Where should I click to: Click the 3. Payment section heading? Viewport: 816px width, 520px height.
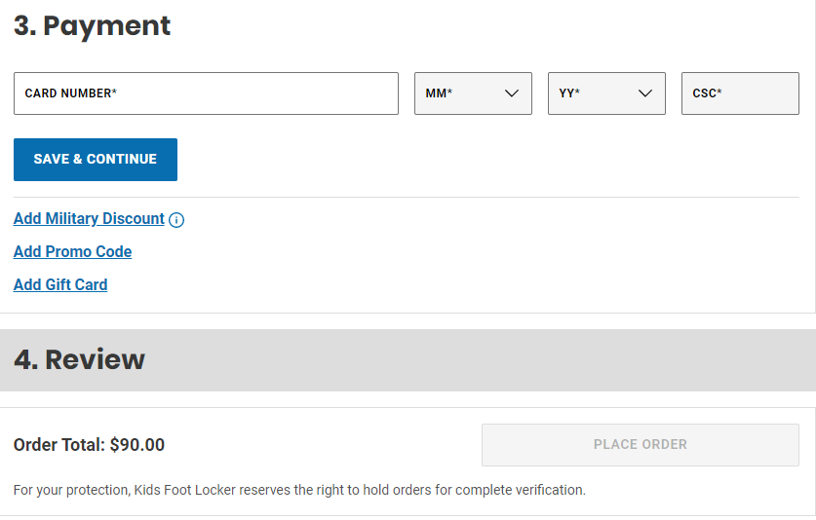click(x=93, y=26)
